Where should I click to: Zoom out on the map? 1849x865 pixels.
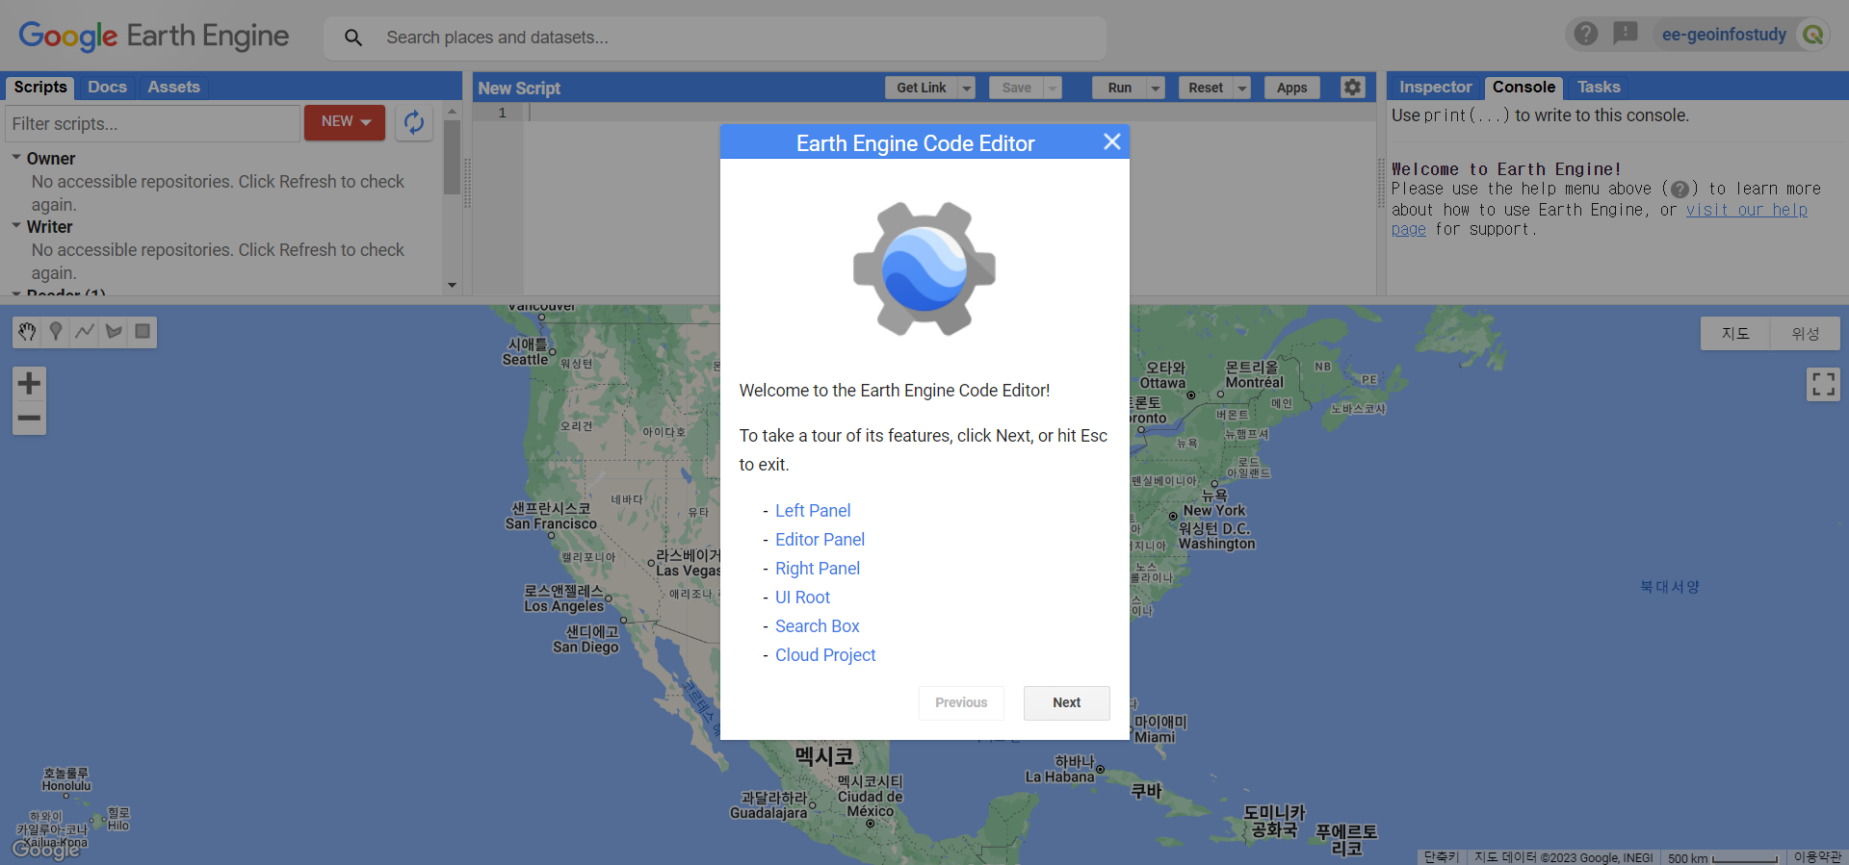(29, 419)
